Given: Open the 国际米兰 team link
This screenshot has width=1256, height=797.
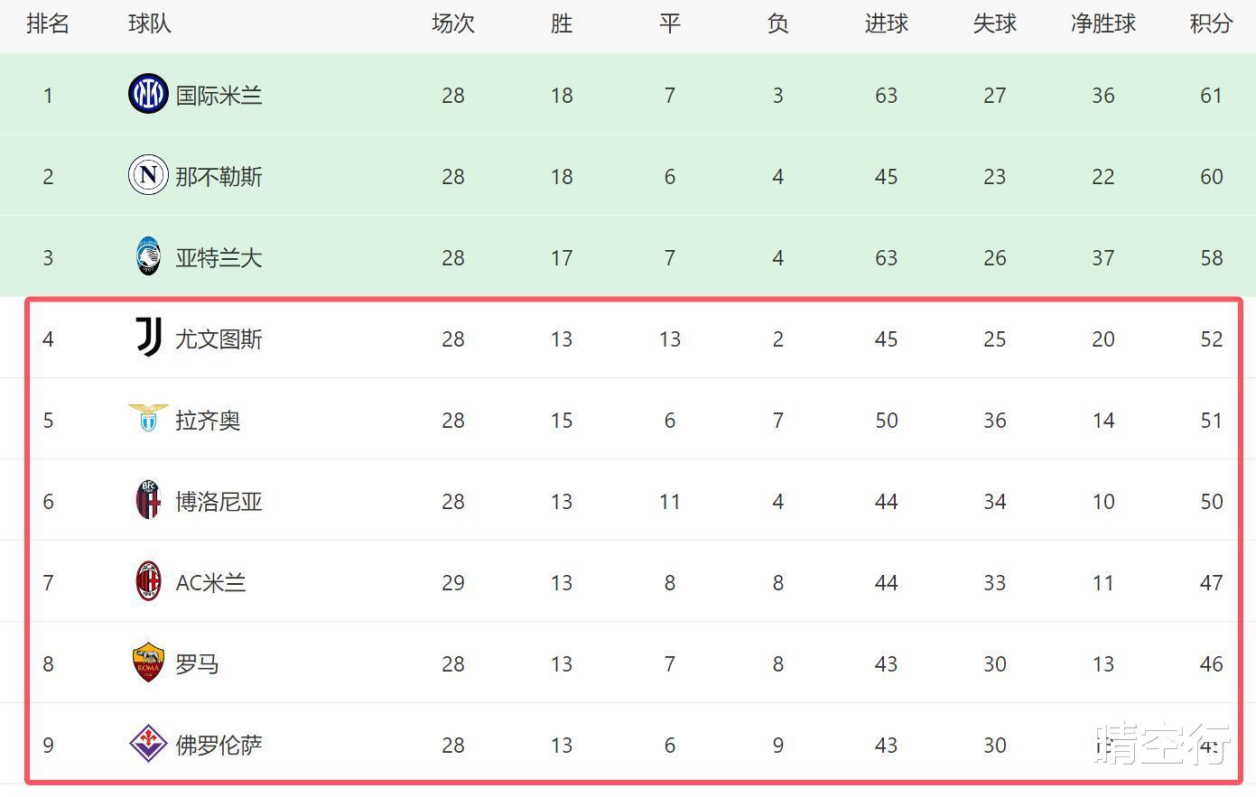Looking at the screenshot, I should click(x=219, y=96).
